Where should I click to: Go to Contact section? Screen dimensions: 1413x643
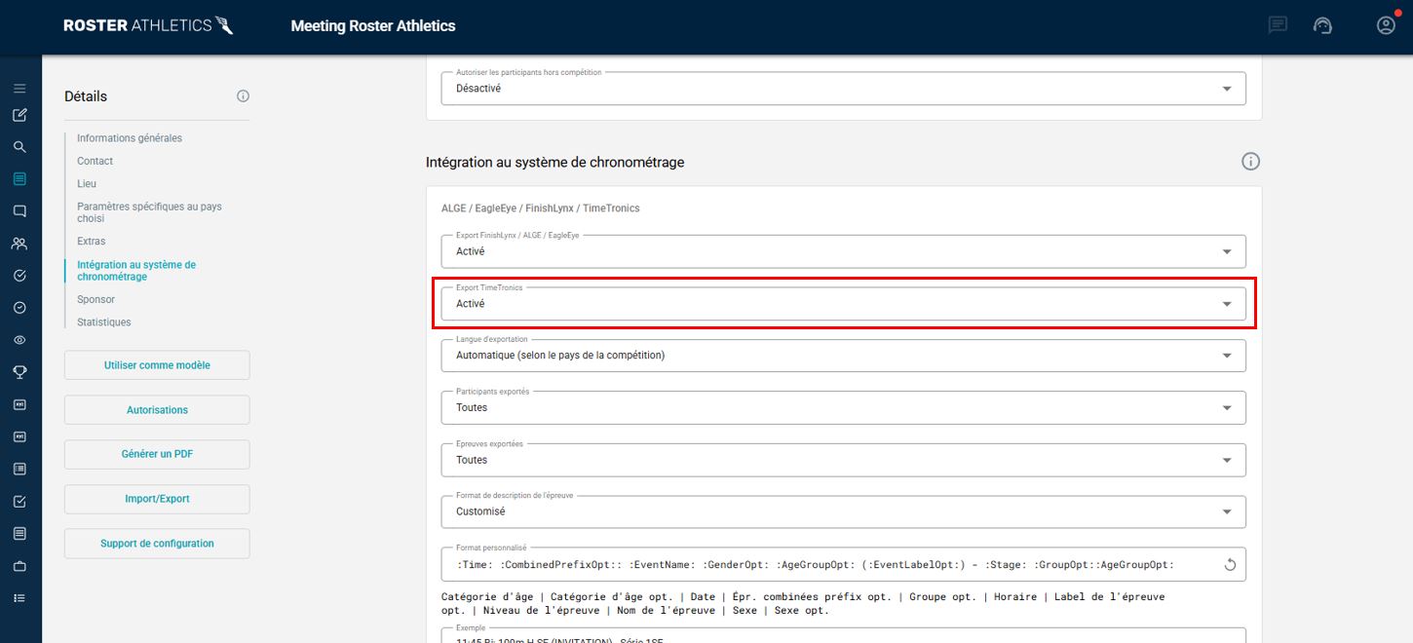(95, 161)
